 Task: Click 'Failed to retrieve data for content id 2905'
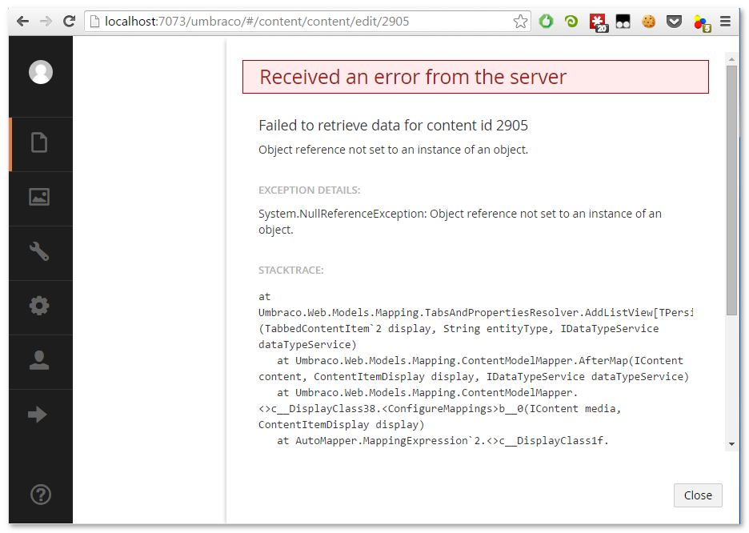(393, 125)
